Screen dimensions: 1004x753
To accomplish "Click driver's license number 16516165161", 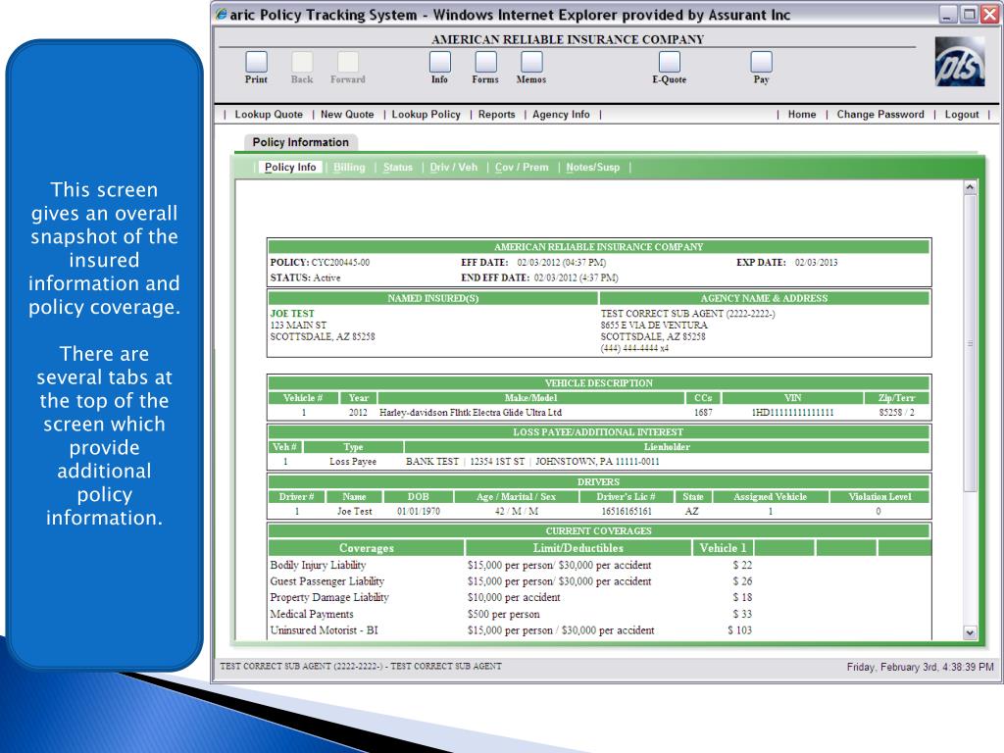I will coord(627,512).
